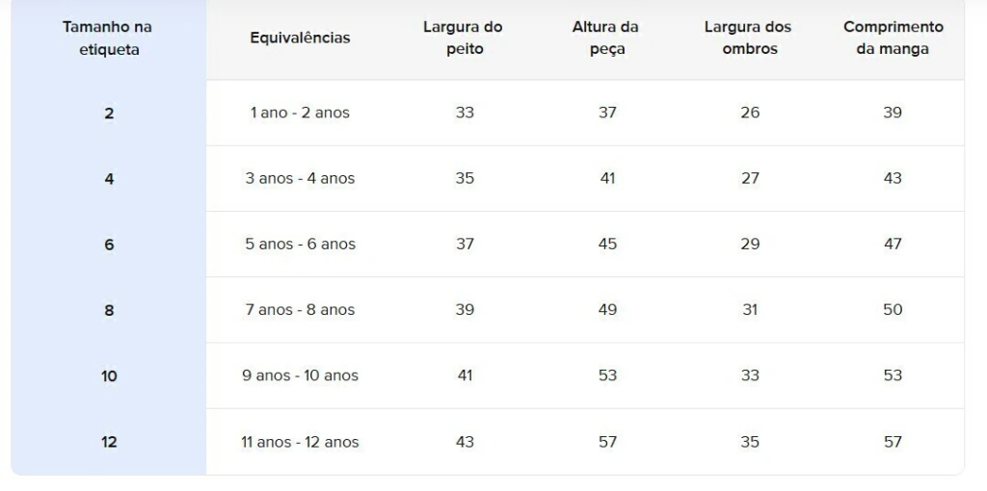Select the '7 anos - 8 anos' cell
This screenshot has width=987, height=491.
click(301, 310)
